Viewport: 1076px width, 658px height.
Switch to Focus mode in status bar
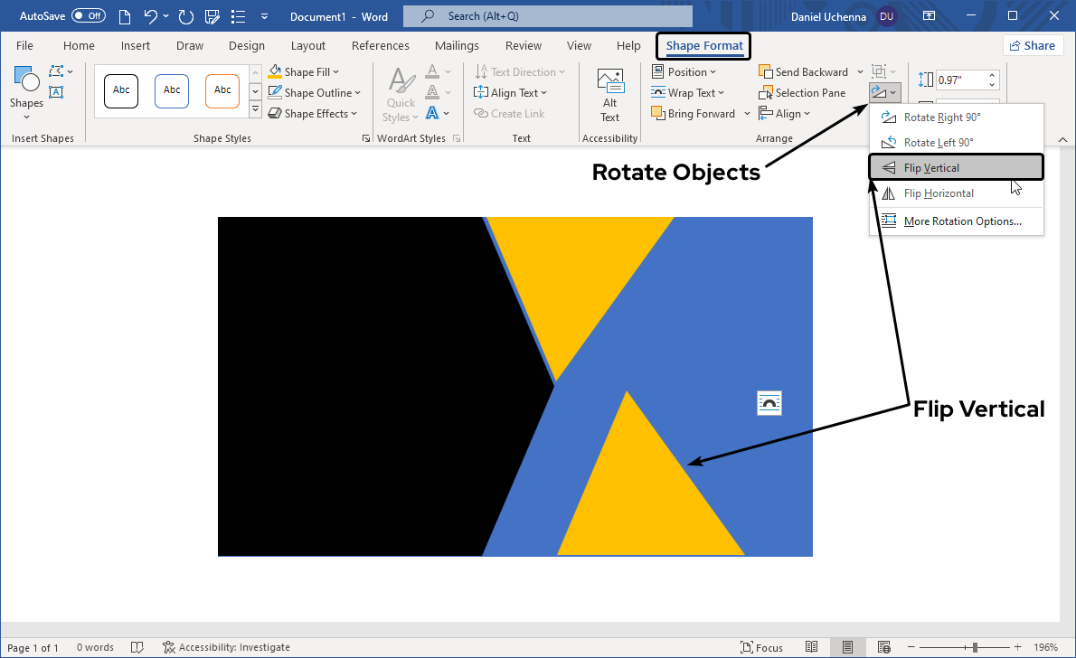point(761,647)
